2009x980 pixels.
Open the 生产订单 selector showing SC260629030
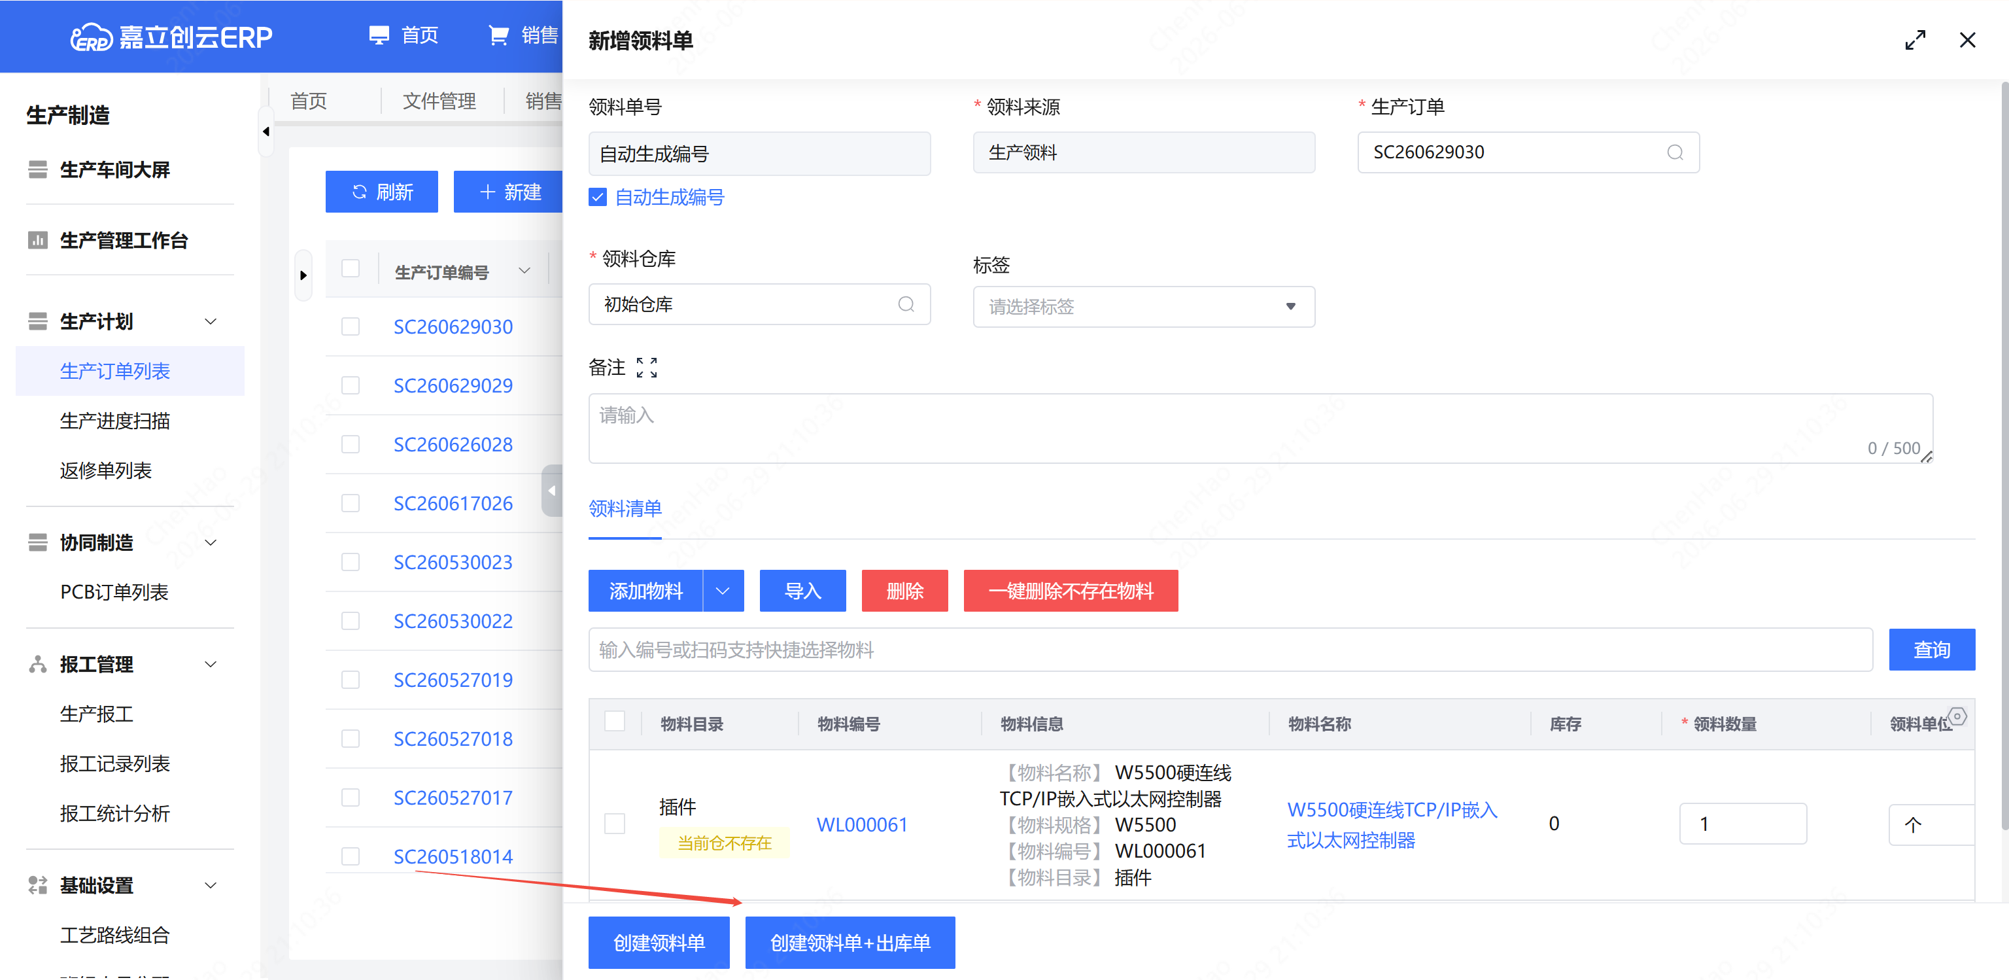1528,152
